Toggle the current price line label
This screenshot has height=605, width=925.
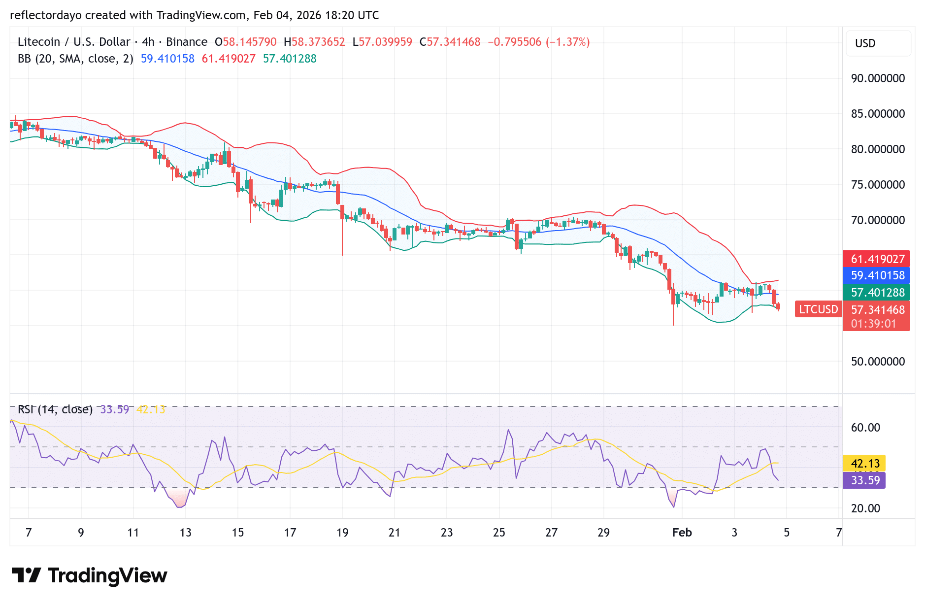pos(877,309)
